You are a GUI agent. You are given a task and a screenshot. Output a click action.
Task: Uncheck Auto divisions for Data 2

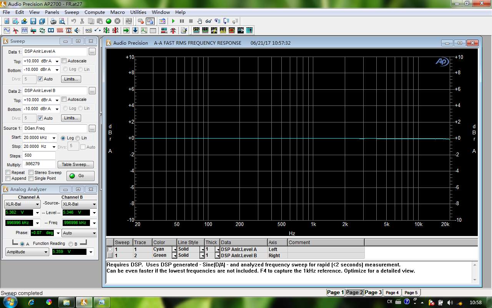40,118
